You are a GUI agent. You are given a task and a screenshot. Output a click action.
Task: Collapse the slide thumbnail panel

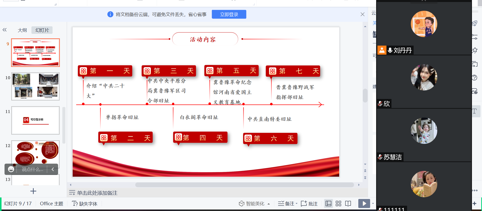(5, 30)
